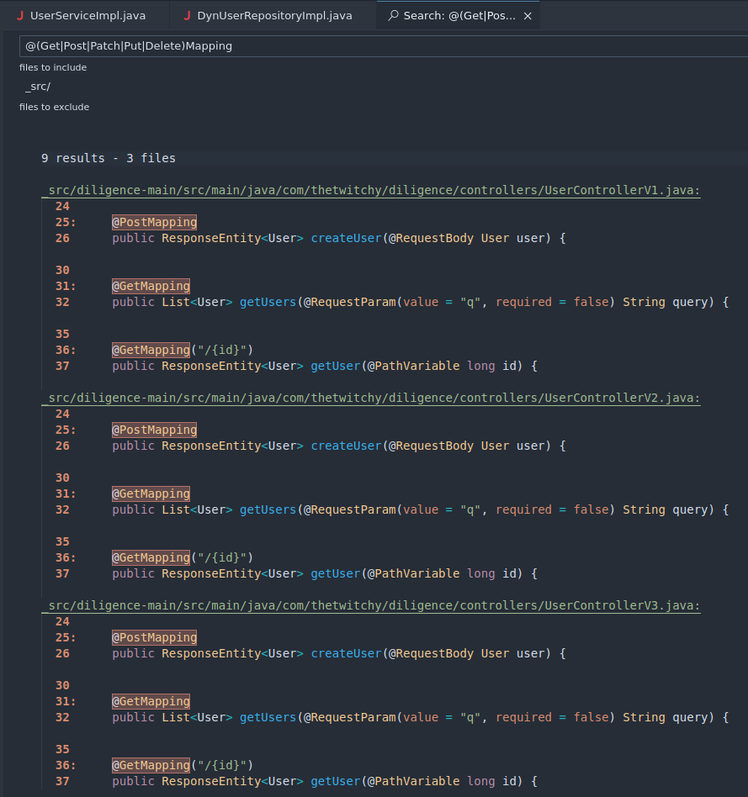Click the magnifier icon on Search tab
The image size is (748, 797).
[393, 16]
